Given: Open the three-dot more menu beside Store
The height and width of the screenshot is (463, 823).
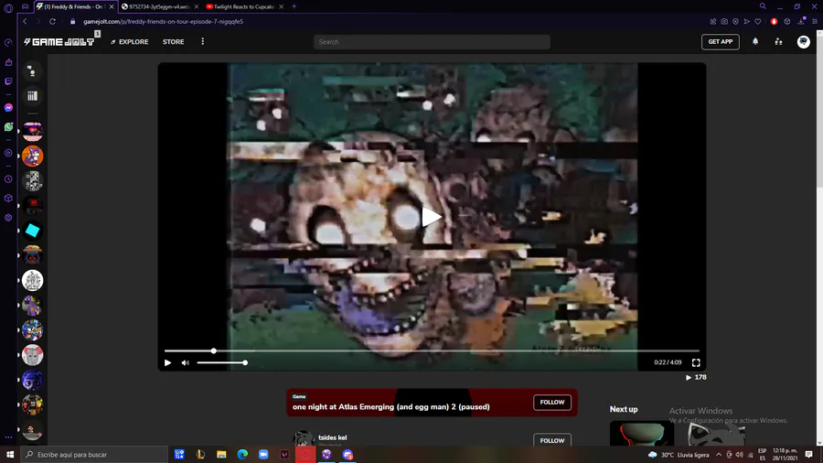Looking at the screenshot, I should tap(203, 41).
